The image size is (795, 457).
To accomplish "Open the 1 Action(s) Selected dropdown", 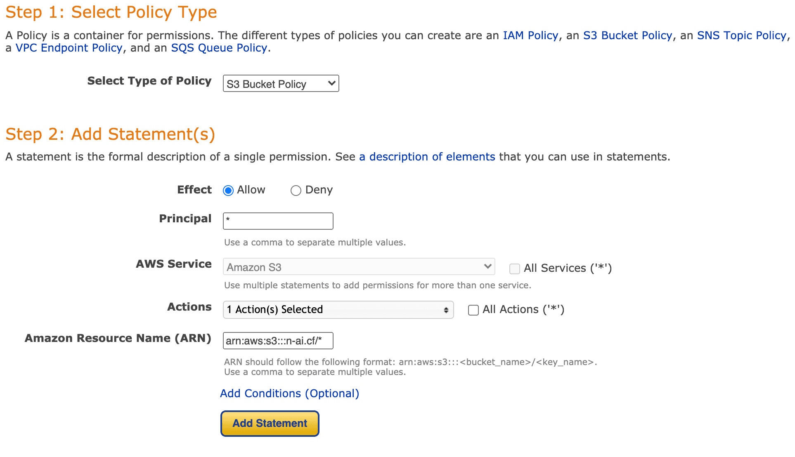I will pos(338,310).
